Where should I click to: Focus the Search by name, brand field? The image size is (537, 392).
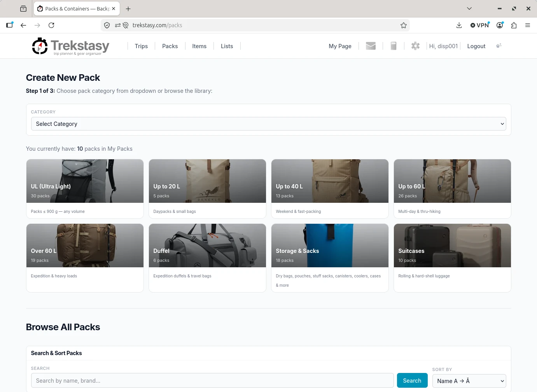(x=212, y=381)
